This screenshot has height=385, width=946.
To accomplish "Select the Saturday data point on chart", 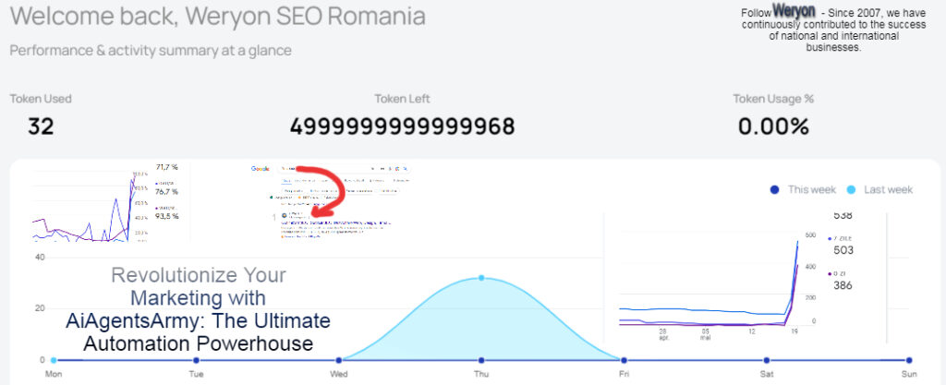I will click(766, 360).
